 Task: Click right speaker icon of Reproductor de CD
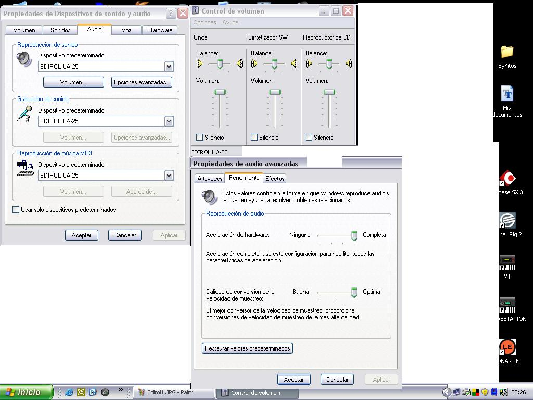pyautogui.click(x=349, y=64)
